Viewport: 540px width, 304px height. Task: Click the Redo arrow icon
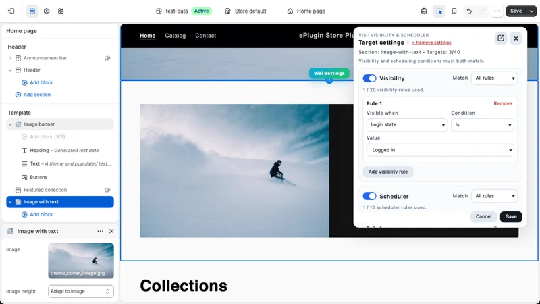point(482,11)
